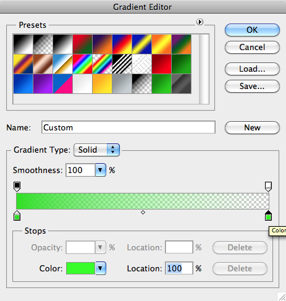Pick the red-to-green gradient preset
The image size is (286, 301).
pos(82,44)
